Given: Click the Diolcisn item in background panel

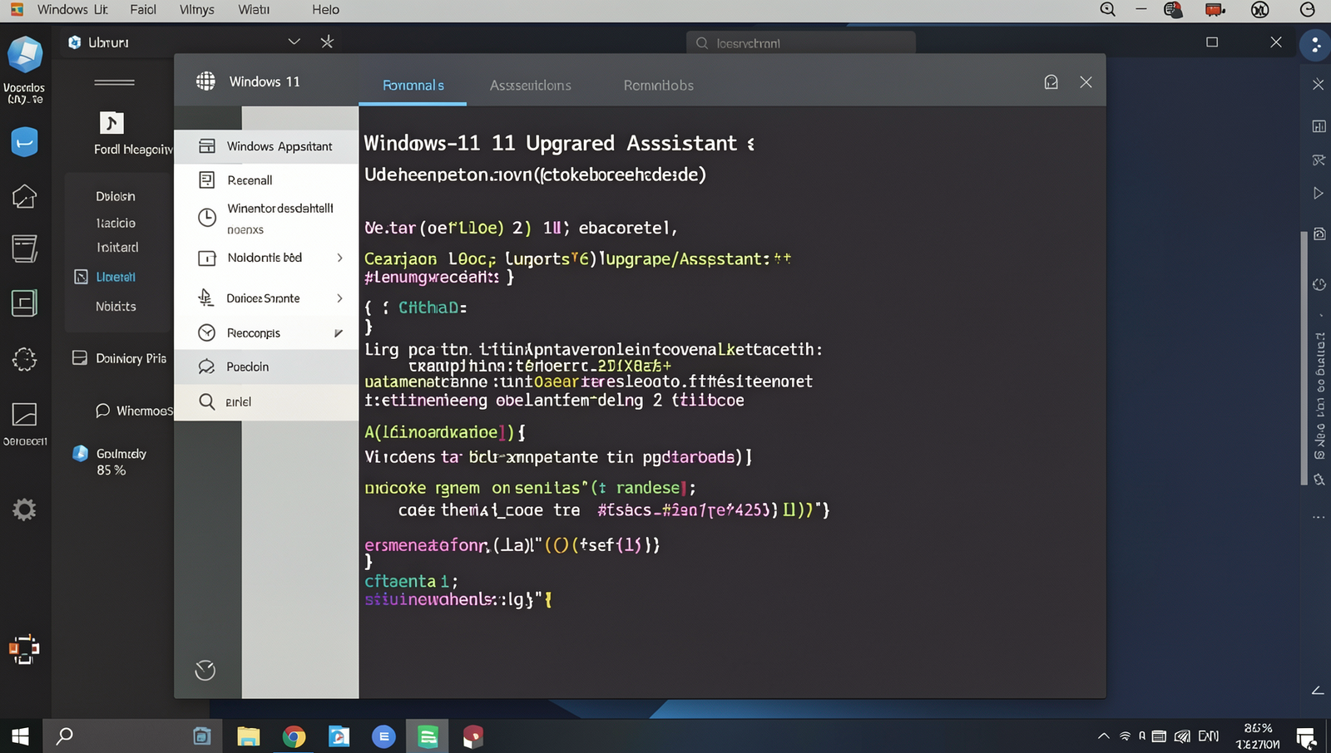Looking at the screenshot, I should click(115, 196).
